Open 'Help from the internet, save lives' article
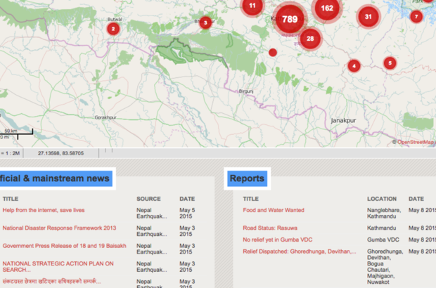Image resolution: width=436 pixels, height=288 pixels. click(x=44, y=210)
